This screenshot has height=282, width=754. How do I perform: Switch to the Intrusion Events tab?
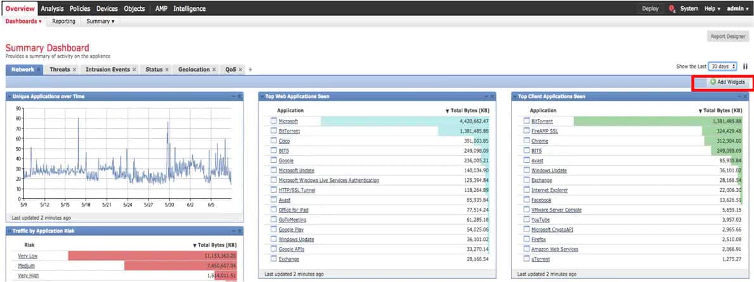point(108,70)
